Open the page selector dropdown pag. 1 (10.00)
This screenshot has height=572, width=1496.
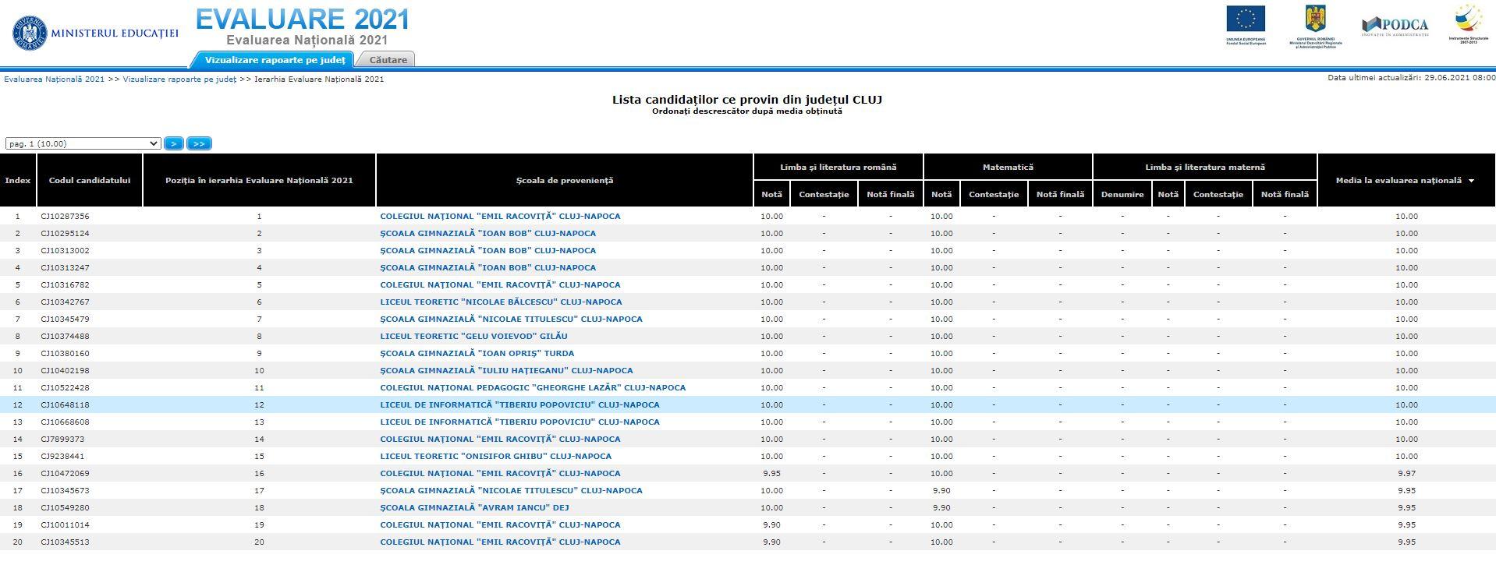[83, 143]
